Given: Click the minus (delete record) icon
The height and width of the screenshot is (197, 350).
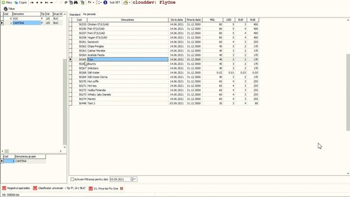Looking at the screenshot, I should click(x=51, y=2).
